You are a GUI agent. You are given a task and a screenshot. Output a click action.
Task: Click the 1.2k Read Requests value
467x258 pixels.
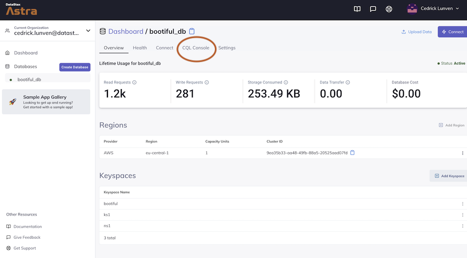(x=115, y=94)
